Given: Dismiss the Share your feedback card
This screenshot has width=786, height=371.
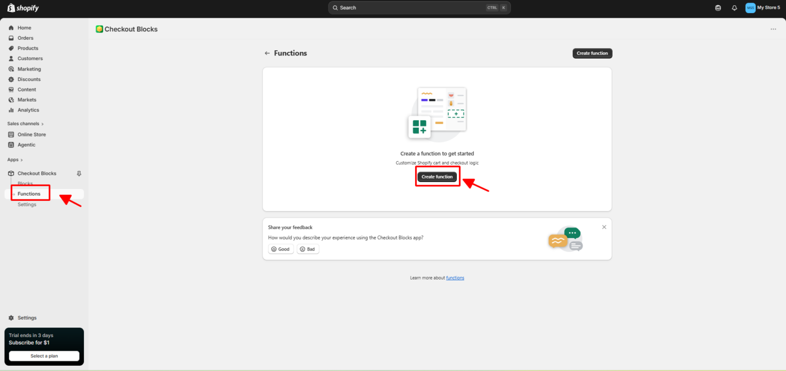Looking at the screenshot, I should (x=604, y=227).
